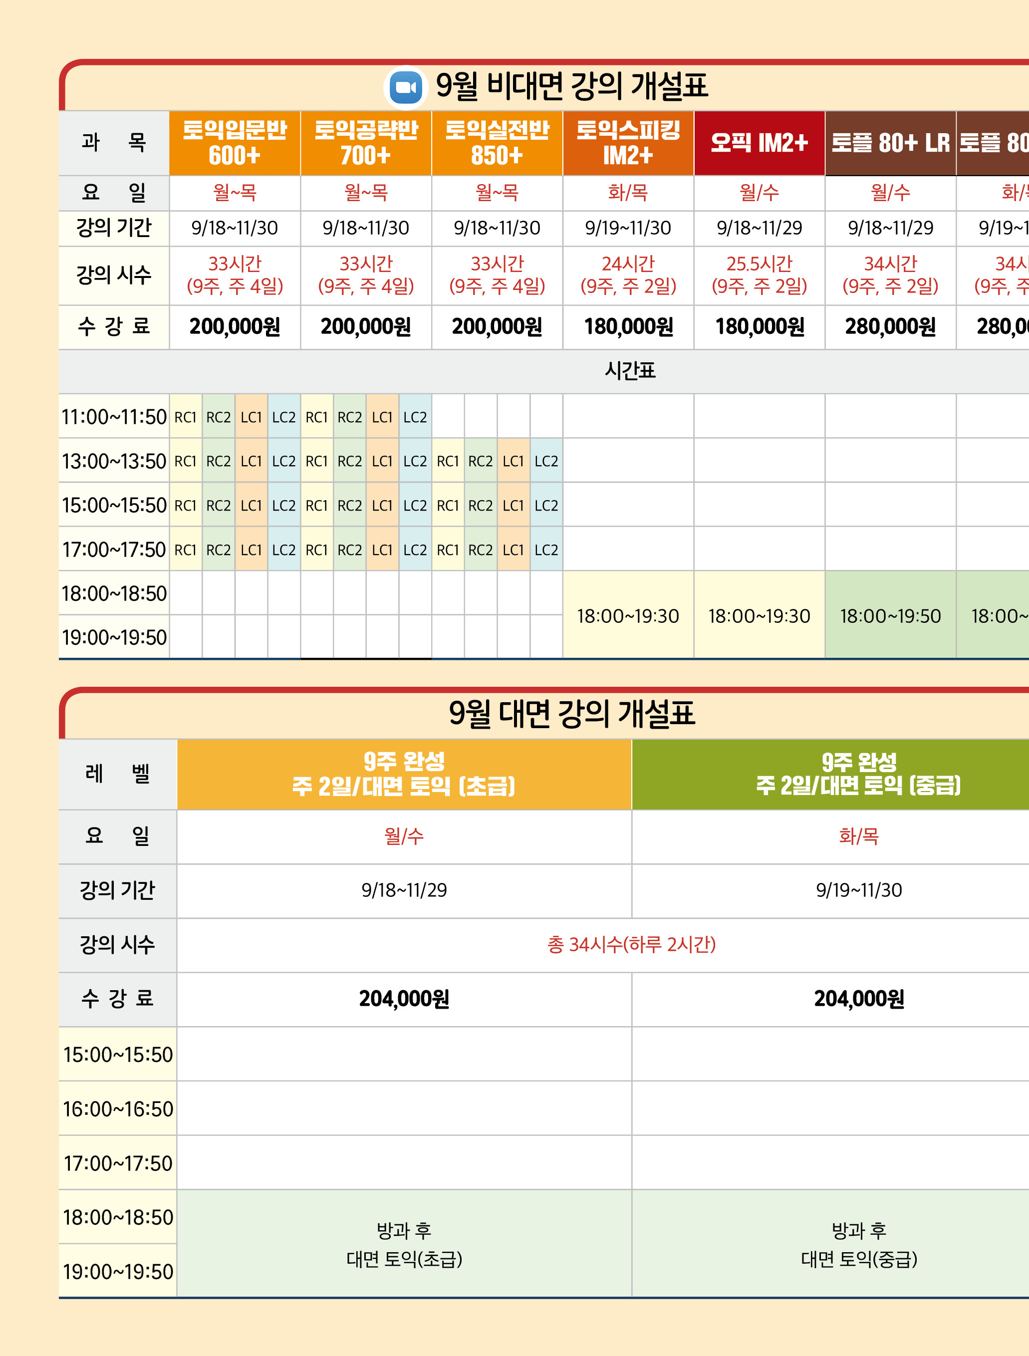Click the 방과 후 대면 토익(중급) cell

tap(858, 1243)
